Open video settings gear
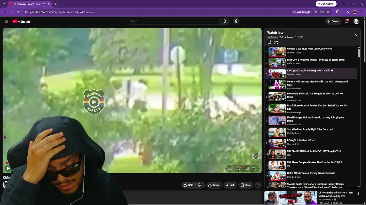This screenshot has width=366, height=205. pyautogui.click(x=238, y=168)
